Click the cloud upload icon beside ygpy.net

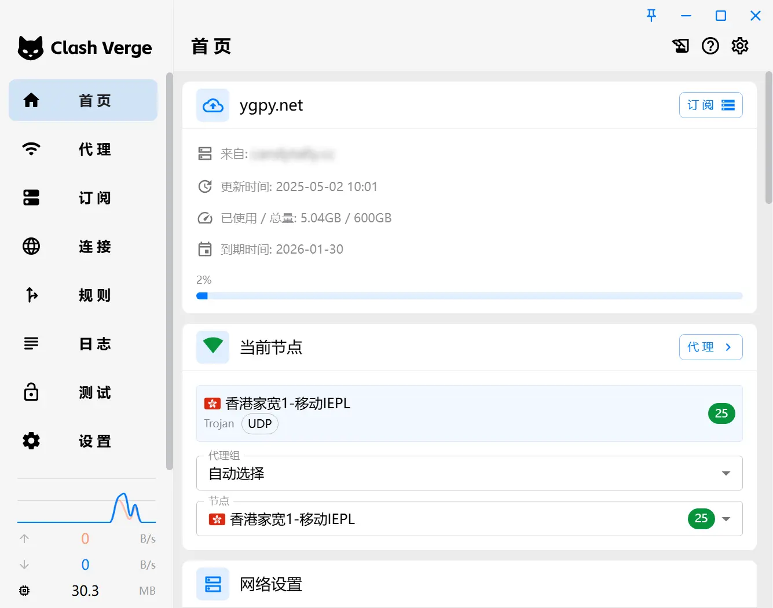[x=213, y=105]
